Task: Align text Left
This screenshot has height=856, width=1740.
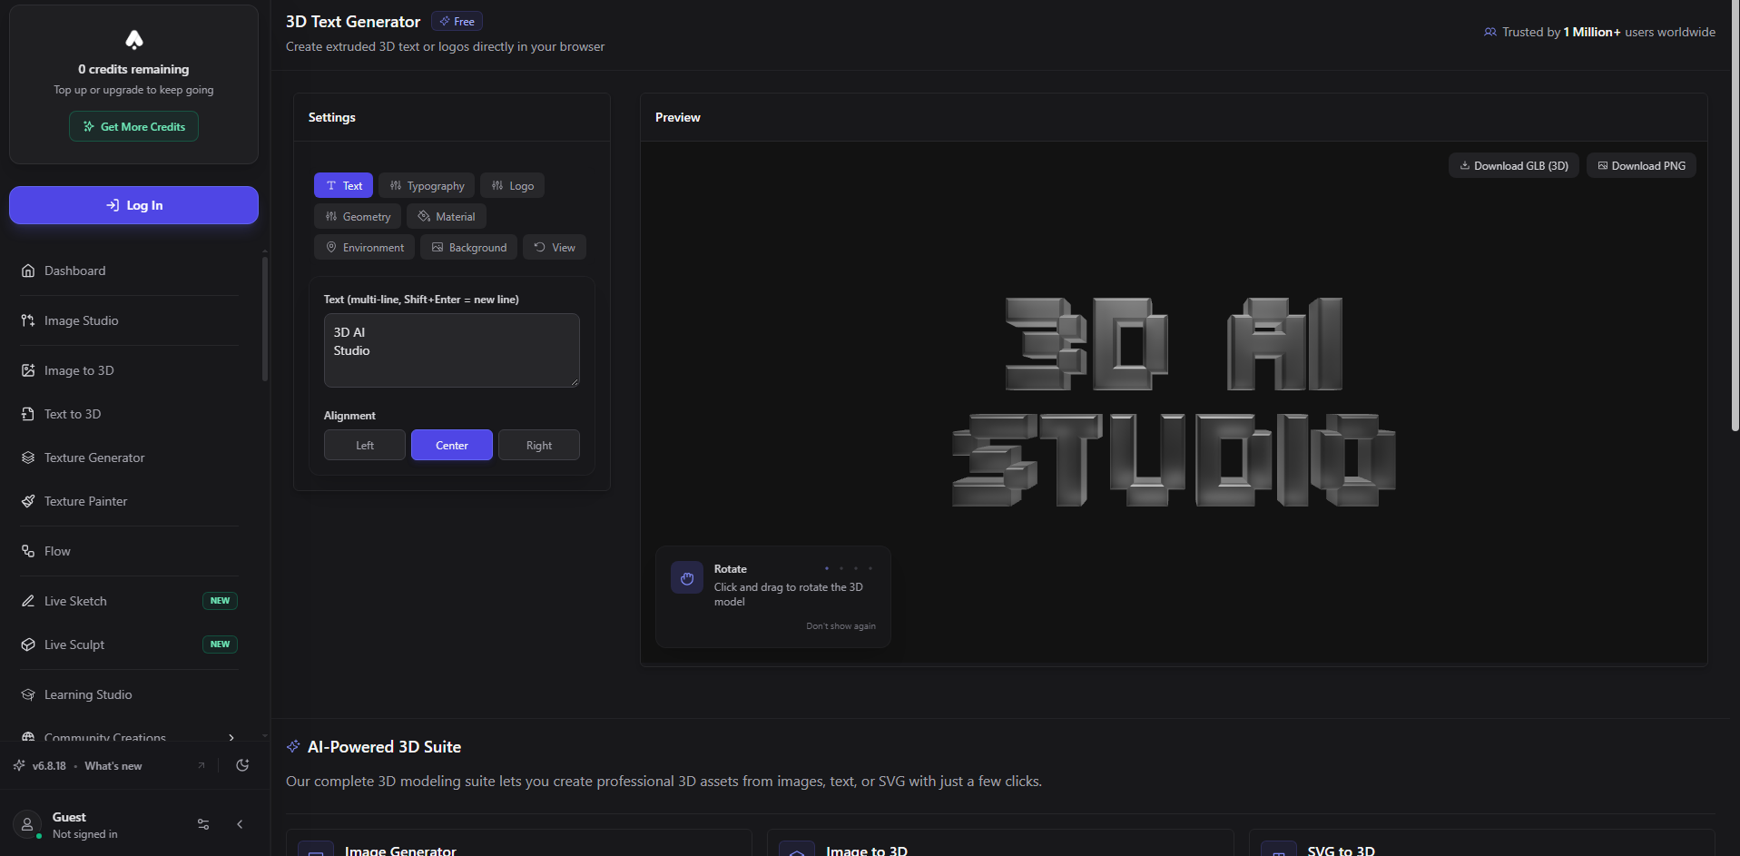Action: [365, 445]
